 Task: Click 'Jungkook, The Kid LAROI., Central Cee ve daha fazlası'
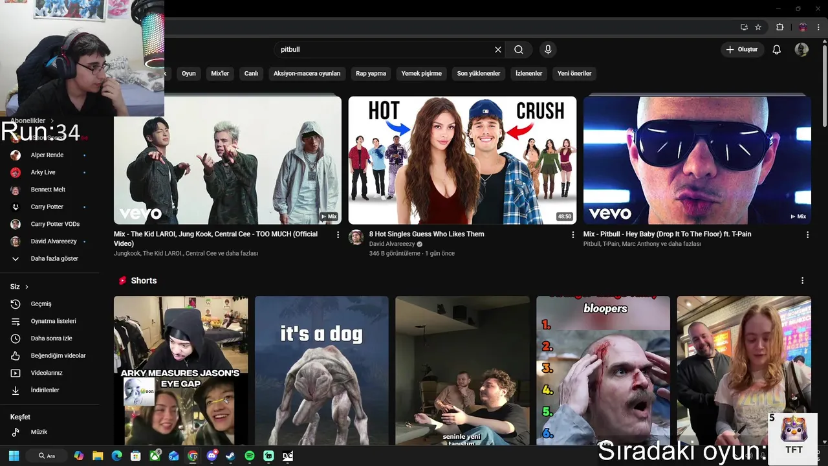(186, 253)
